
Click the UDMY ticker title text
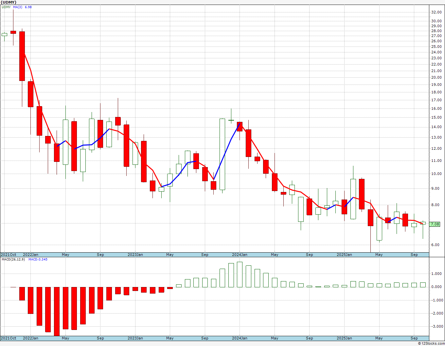pyautogui.click(x=9, y=2)
